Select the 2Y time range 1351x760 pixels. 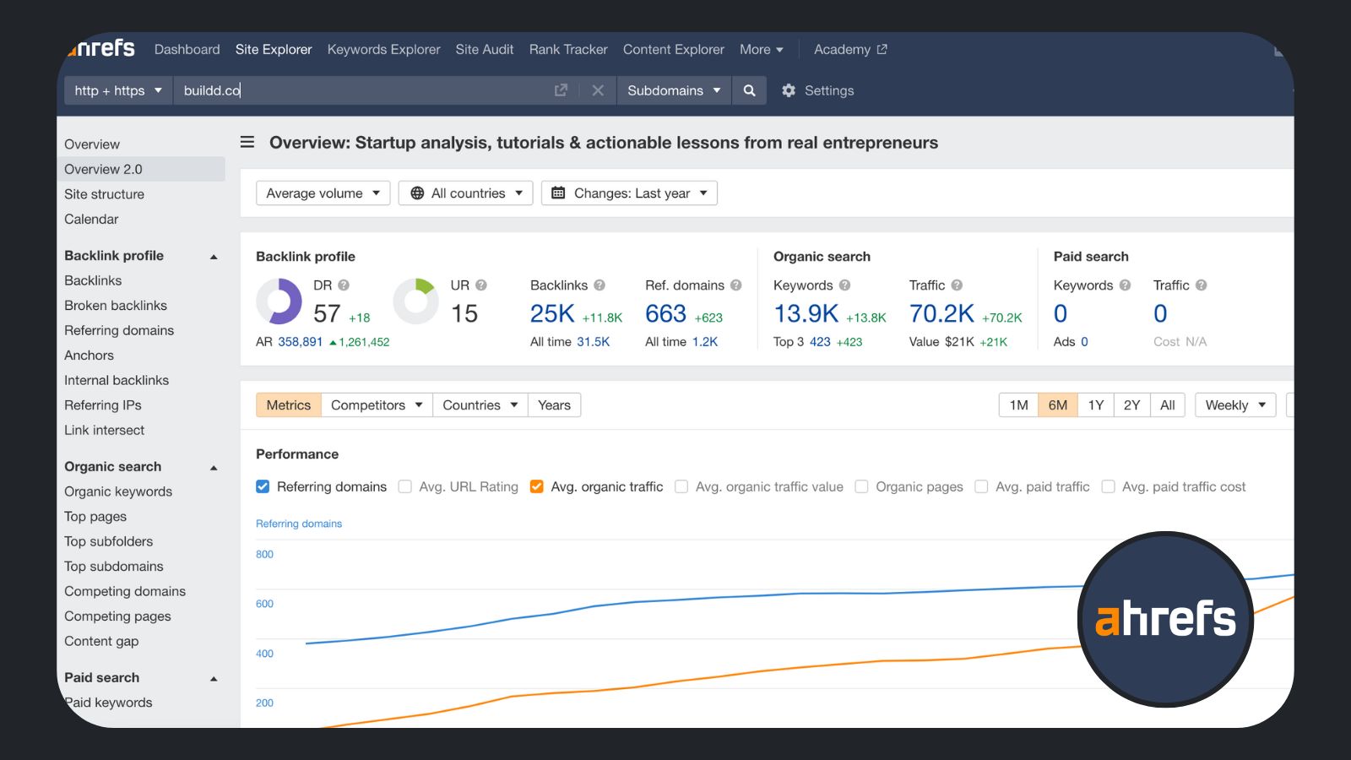(x=1131, y=405)
